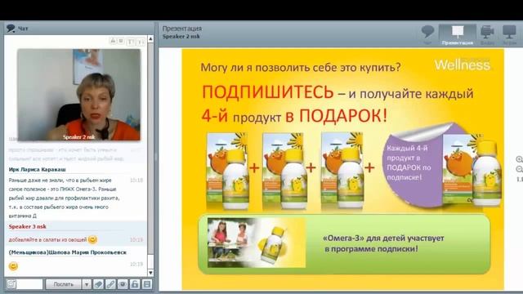This screenshot has width=523, height=294.
Task: Click the smaller text size icon above webcam
Action: (x=141, y=42)
